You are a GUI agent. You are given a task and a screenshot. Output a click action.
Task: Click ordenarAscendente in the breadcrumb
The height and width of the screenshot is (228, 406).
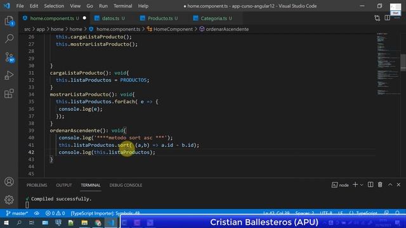pos(227,29)
